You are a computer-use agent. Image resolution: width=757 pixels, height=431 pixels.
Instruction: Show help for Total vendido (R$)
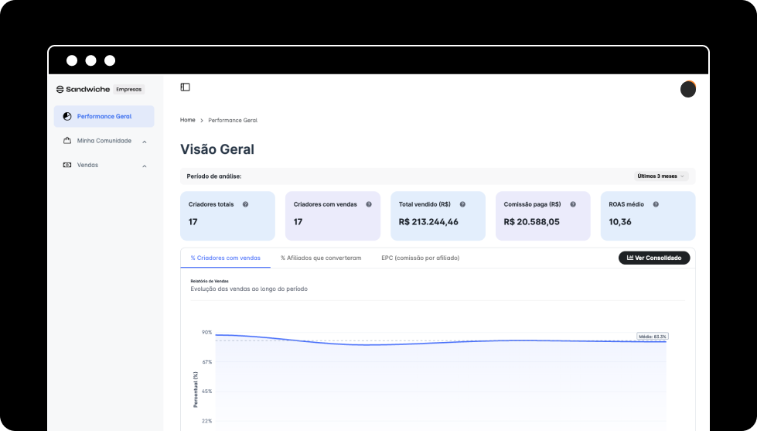[462, 204]
